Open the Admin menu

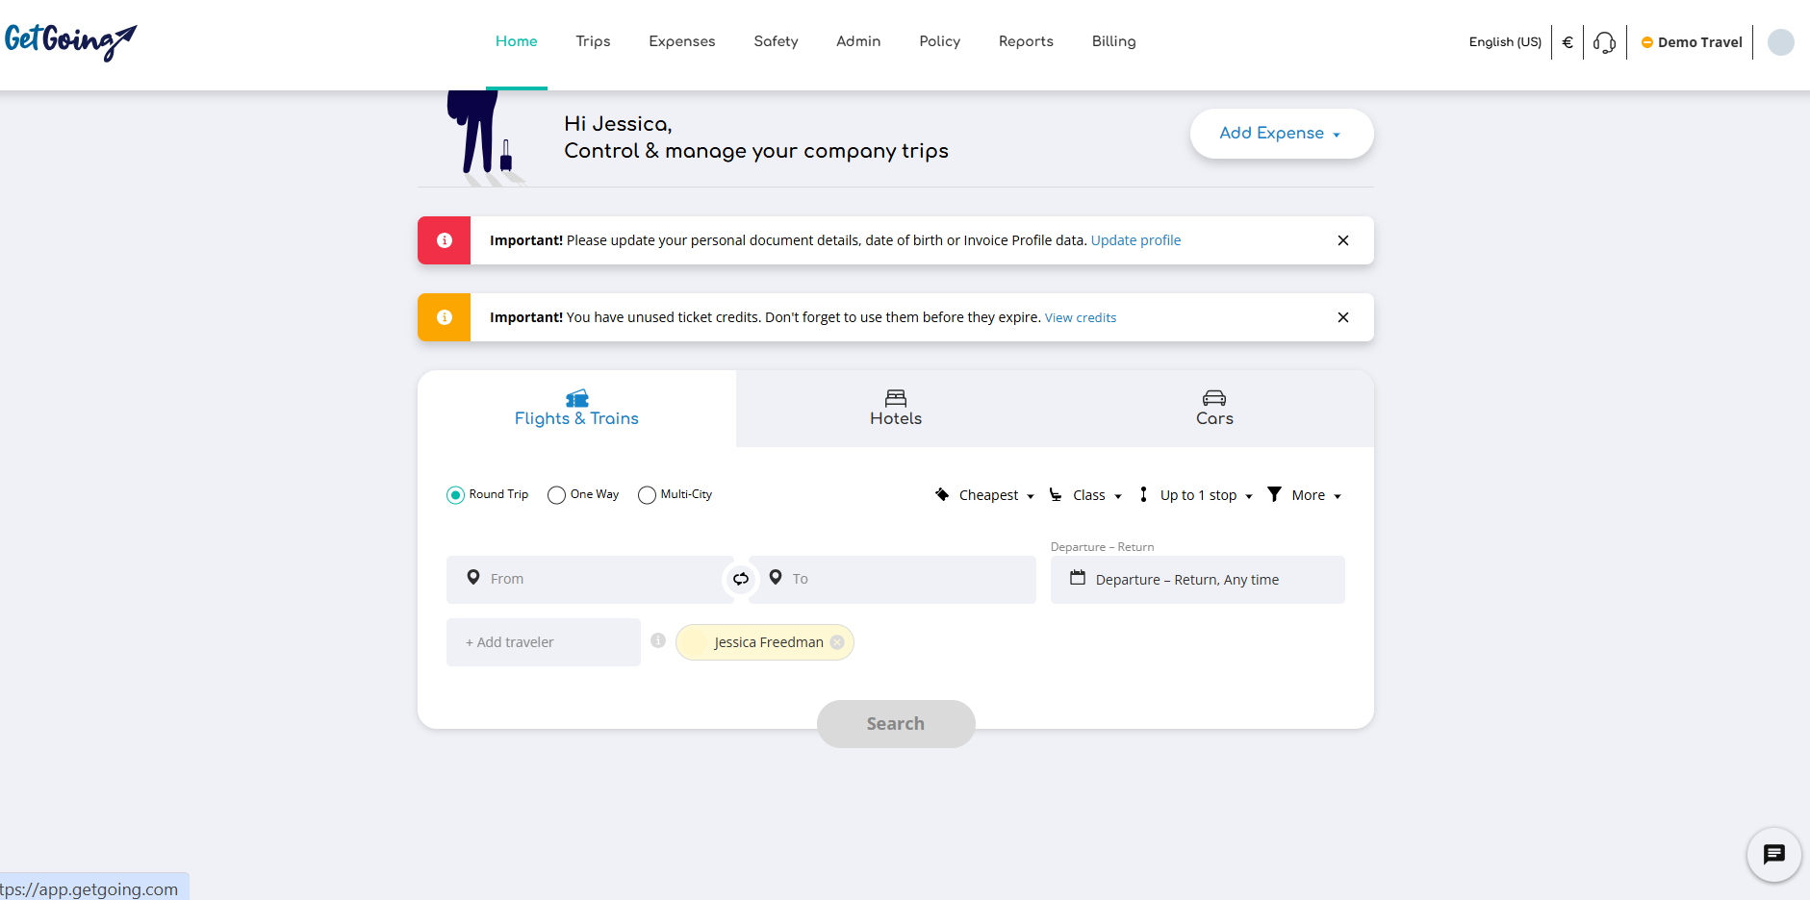click(x=858, y=41)
